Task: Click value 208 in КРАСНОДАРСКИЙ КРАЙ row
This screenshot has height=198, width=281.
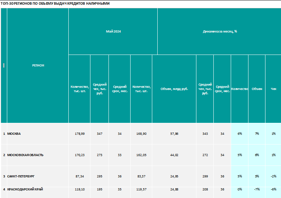Action: pos(205,193)
